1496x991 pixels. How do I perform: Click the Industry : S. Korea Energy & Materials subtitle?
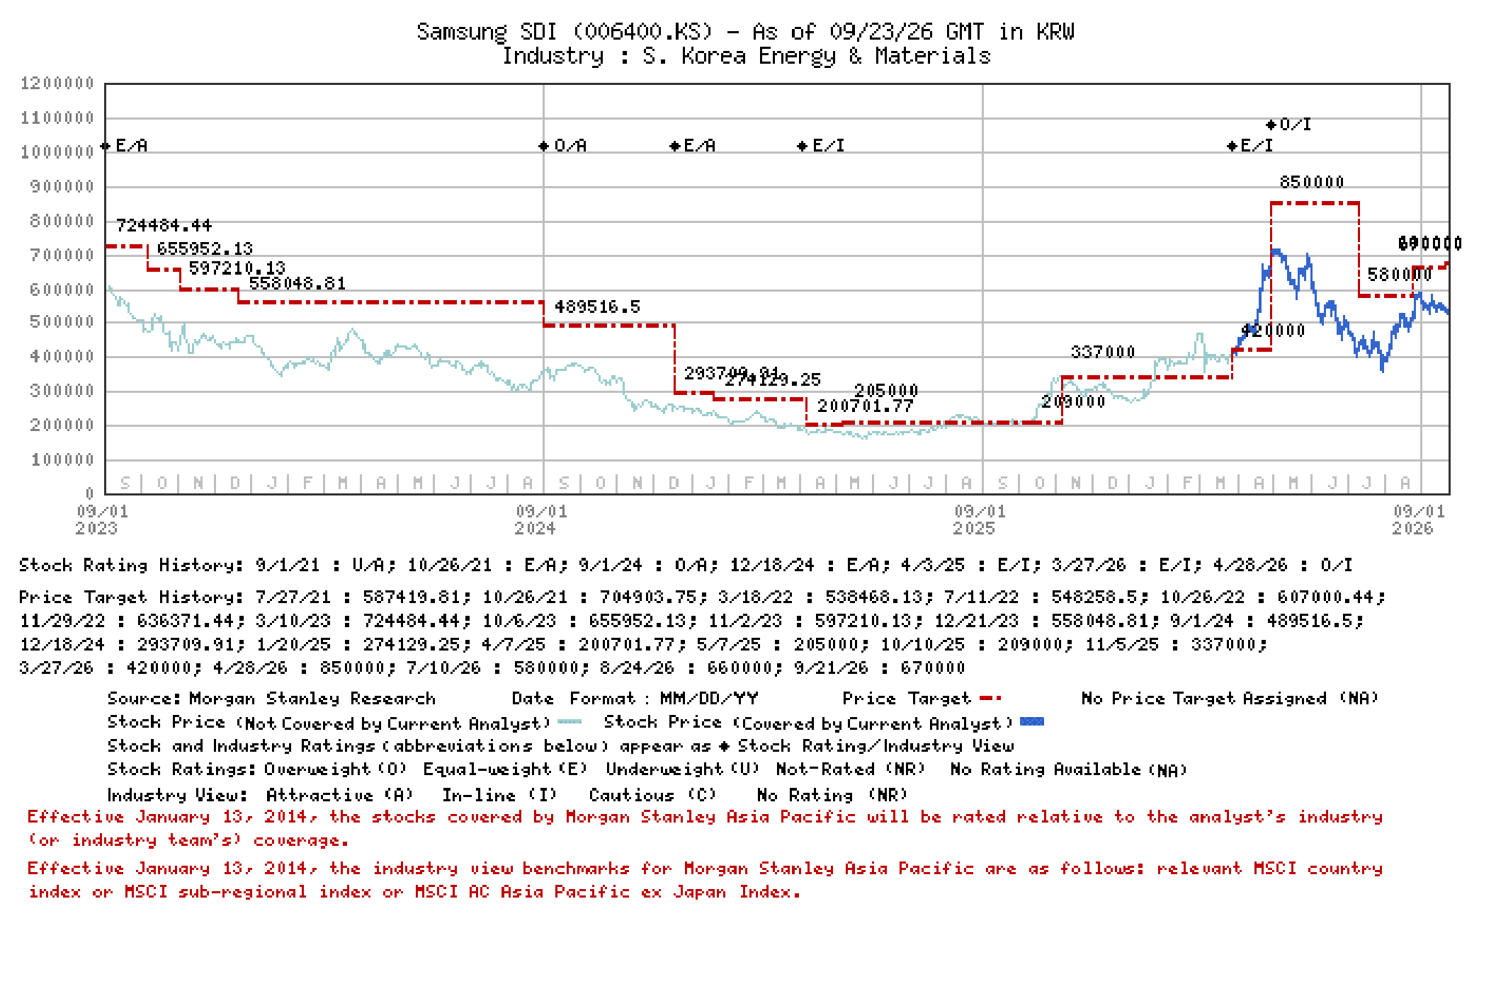pos(747,55)
